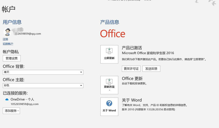Click the version number text under 关于 Word
The image size is (219, 128).
[x=148, y=109]
